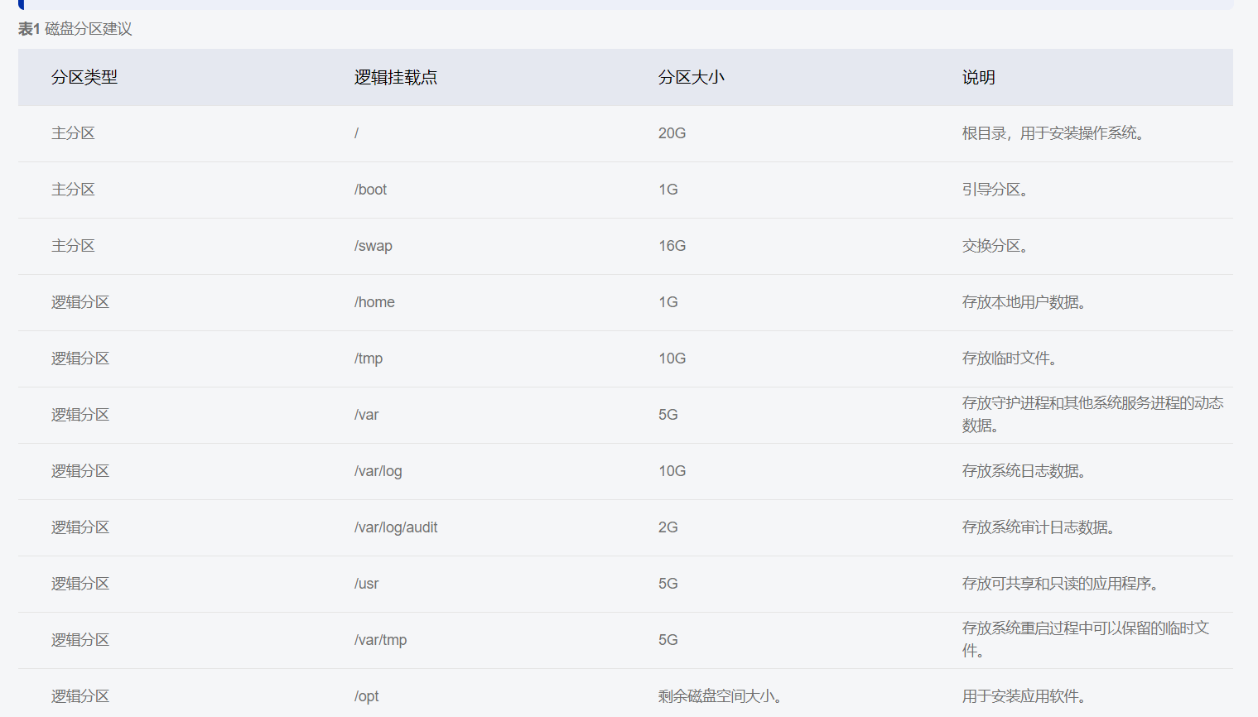Click the '/swap' mount point cell
This screenshot has width=1258, height=717.
pos(374,246)
